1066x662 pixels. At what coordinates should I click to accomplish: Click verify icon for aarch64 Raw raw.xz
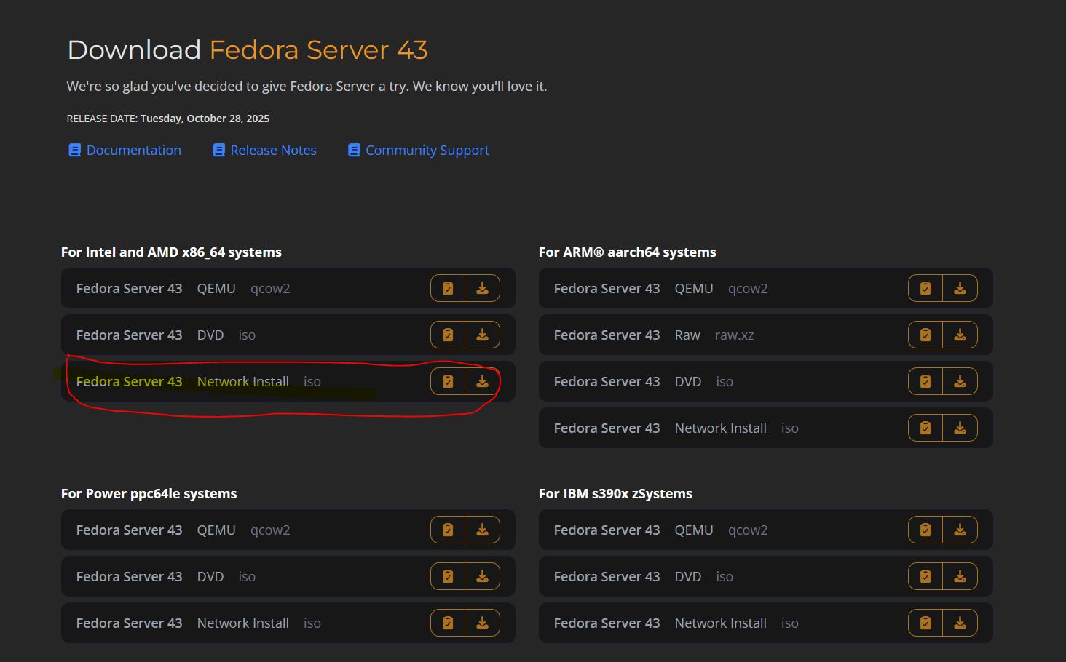pos(925,335)
